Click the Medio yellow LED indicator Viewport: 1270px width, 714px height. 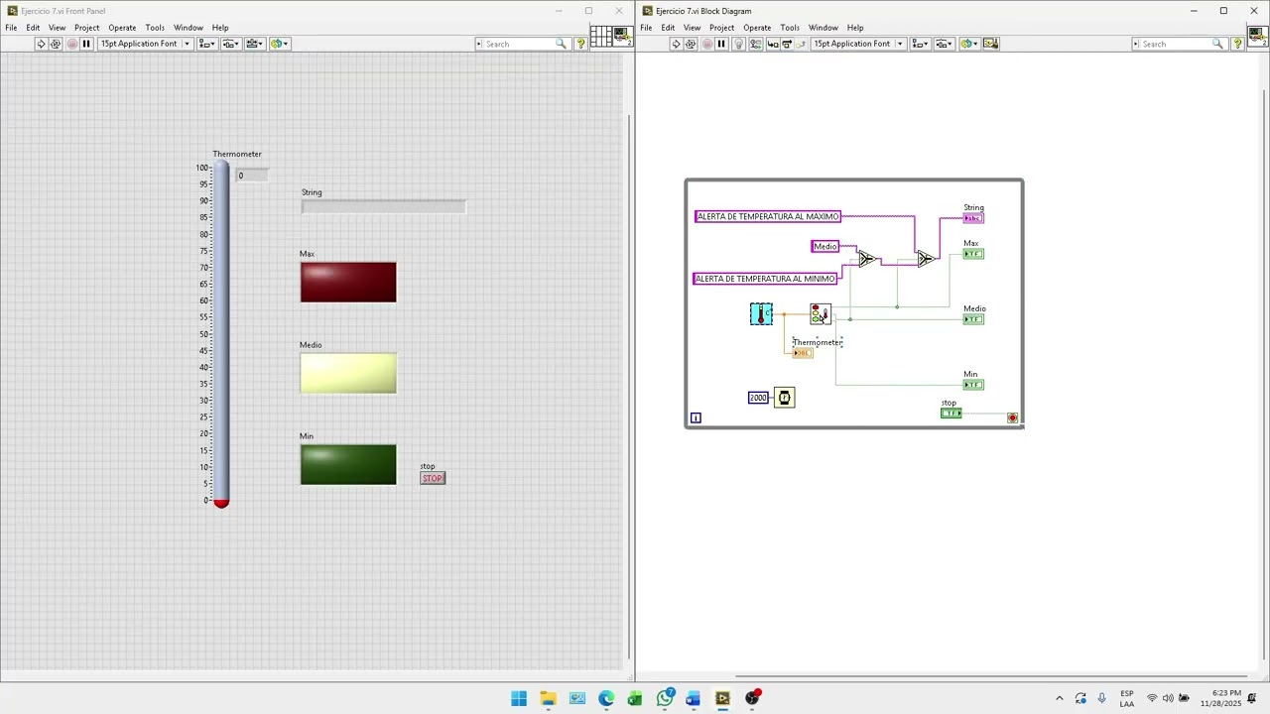348,374
